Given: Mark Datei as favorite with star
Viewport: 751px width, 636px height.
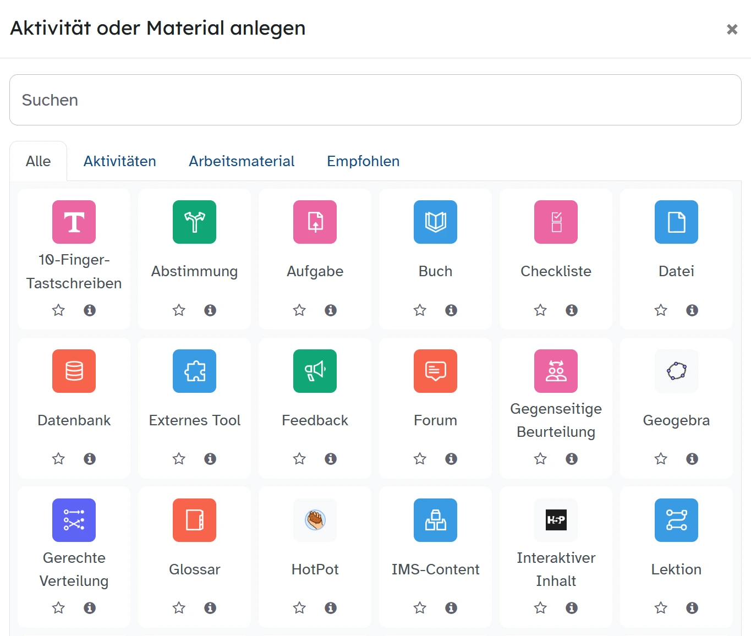Looking at the screenshot, I should 661,310.
